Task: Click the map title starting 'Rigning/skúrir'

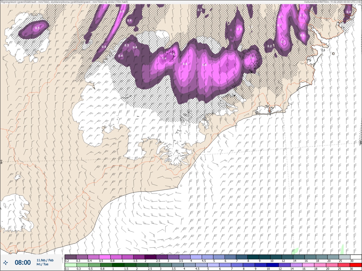Action: tap(64, 2)
